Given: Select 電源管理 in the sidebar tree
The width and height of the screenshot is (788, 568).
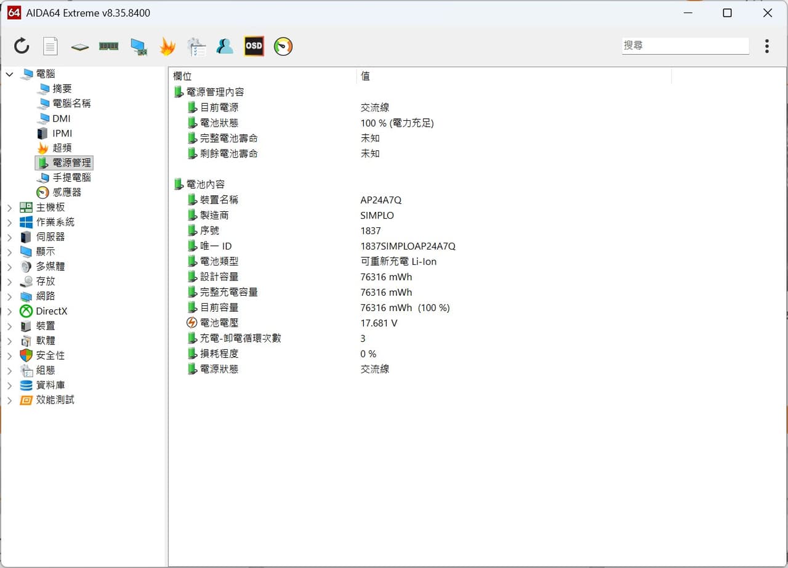Looking at the screenshot, I should point(71,163).
